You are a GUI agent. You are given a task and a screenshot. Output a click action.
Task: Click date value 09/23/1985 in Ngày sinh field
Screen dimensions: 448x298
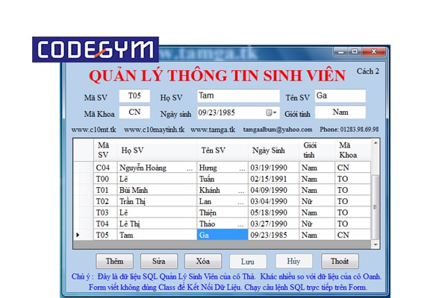pos(217,112)
